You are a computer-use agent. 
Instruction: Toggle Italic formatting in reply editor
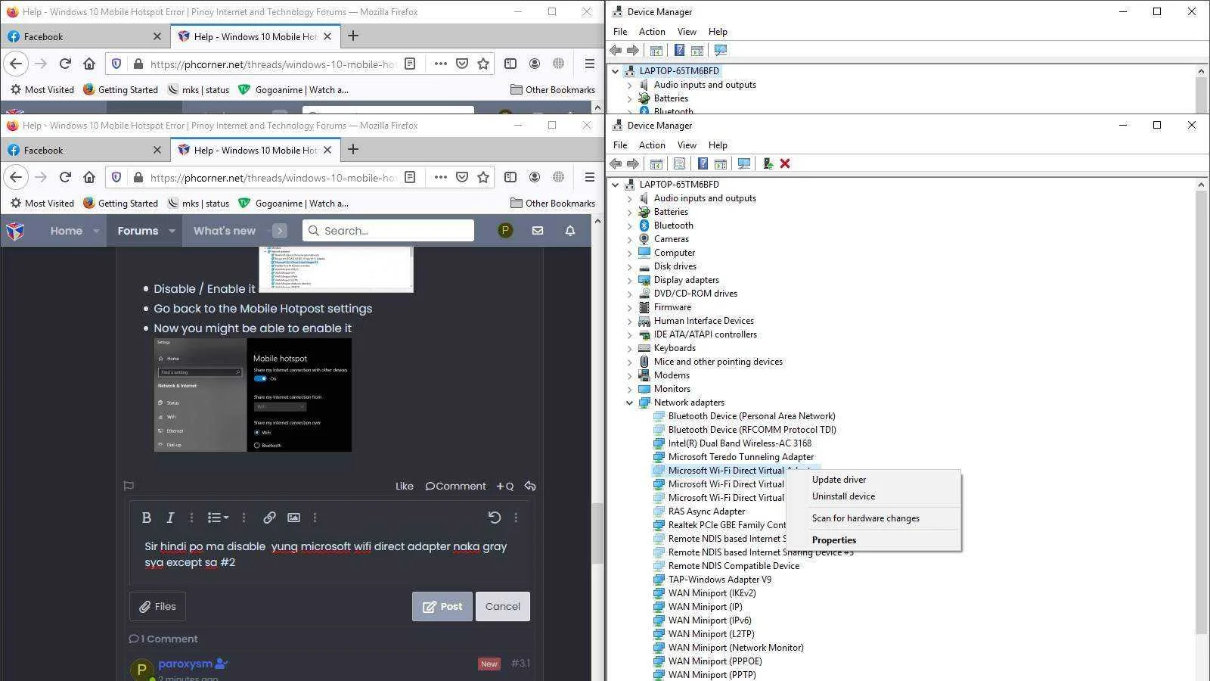170,518
